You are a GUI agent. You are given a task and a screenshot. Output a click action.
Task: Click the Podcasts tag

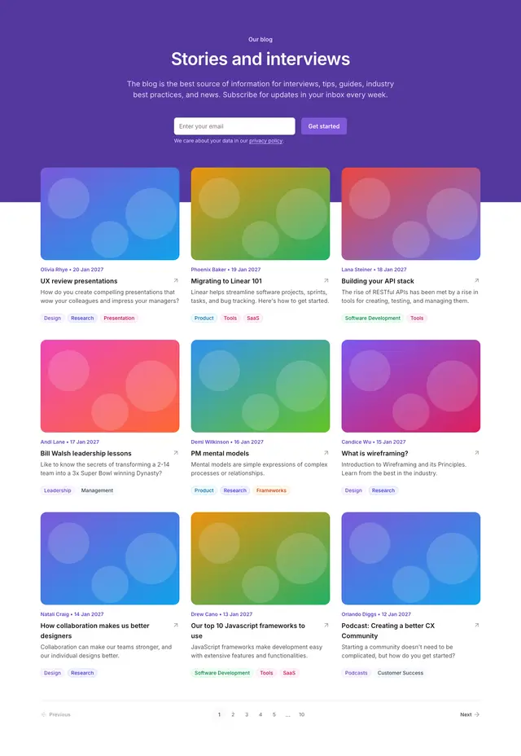tap(357, 673)
